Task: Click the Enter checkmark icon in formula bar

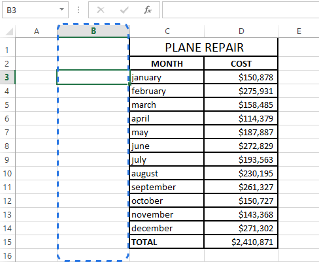Action: (x=124, y=10)
